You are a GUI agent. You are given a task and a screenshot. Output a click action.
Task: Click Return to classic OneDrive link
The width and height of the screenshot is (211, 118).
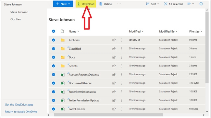coord(21,112)
